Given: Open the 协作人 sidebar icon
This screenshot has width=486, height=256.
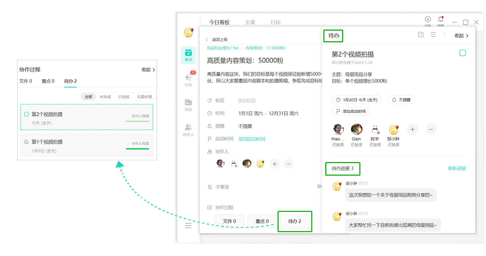Looking at the screenshot, I should [188, 130].
